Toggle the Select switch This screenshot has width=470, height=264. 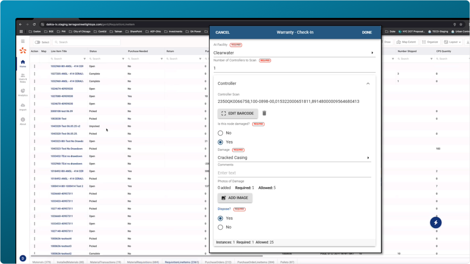(x=37, y=42)
